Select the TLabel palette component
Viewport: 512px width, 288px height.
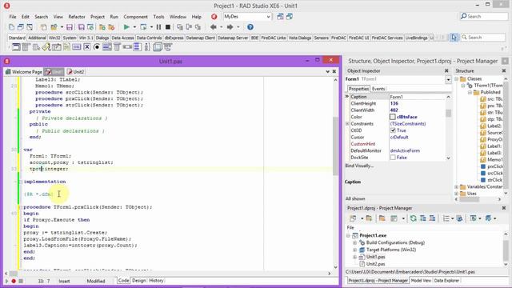point(46,47)
